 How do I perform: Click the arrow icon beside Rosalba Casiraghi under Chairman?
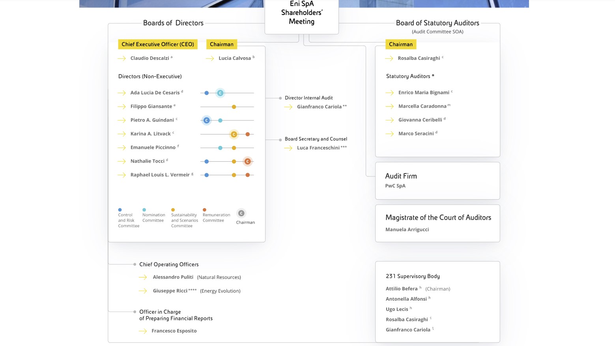coord(389,58)
